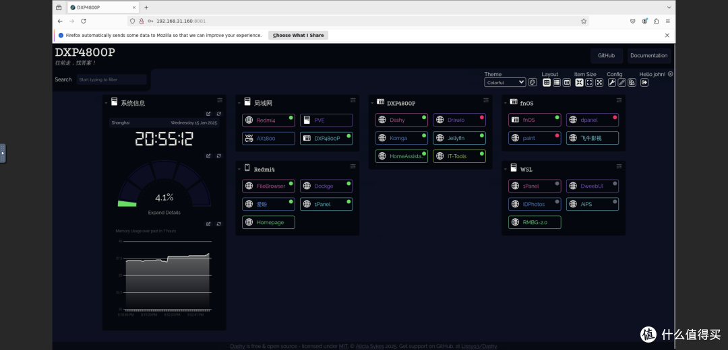728x350 pixels.
Task: Open the RMBG-2.0 item
Action: [535, 223]
